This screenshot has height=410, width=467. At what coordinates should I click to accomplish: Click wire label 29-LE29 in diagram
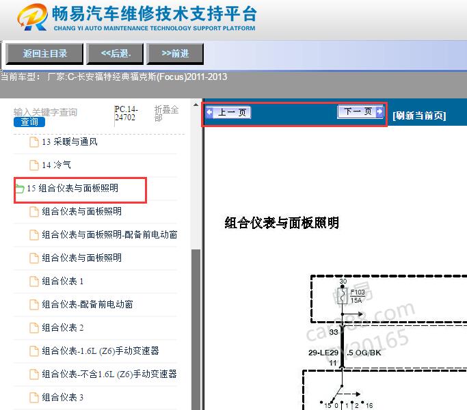323,353
